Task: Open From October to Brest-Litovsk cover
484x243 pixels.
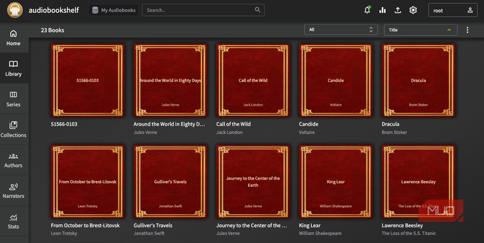Action: (x=88, y=182)
